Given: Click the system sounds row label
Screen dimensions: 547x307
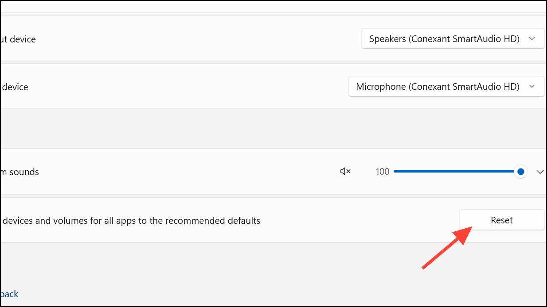Looking at the screenshot, I should point(20,172).
